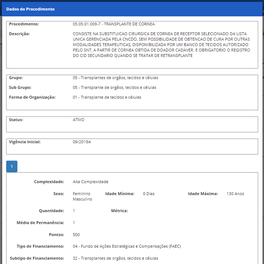
Task: Click the Feminino sex value
Action: click(82, 194)
